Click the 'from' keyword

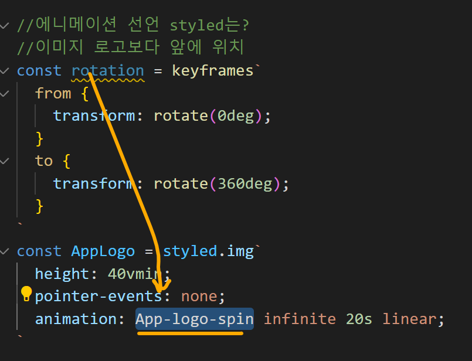tap(53, 94)
